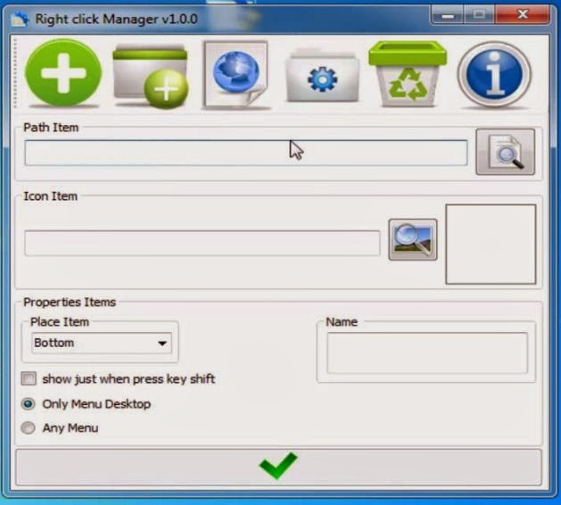Open the folder with gear settings icon

tap(322, 76)
